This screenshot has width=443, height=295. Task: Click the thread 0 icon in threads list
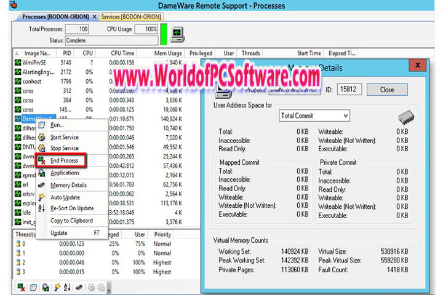(18, 243)
